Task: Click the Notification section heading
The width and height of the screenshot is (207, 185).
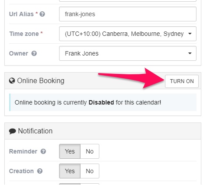Action: (35, 131)
